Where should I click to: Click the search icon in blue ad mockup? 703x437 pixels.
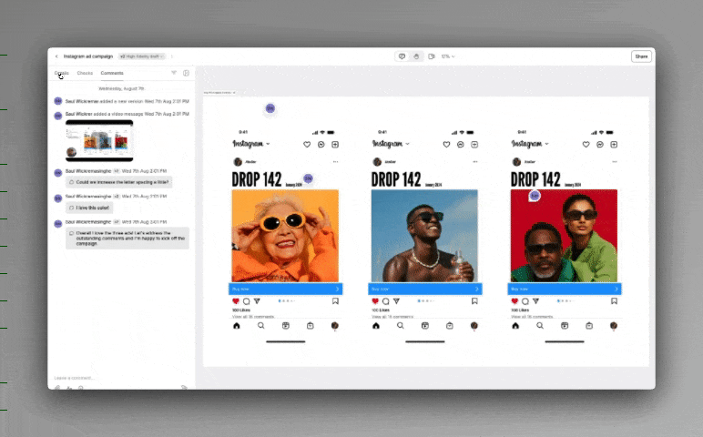click(x=401, y=326)
